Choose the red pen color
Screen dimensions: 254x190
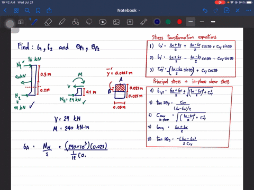179,22
